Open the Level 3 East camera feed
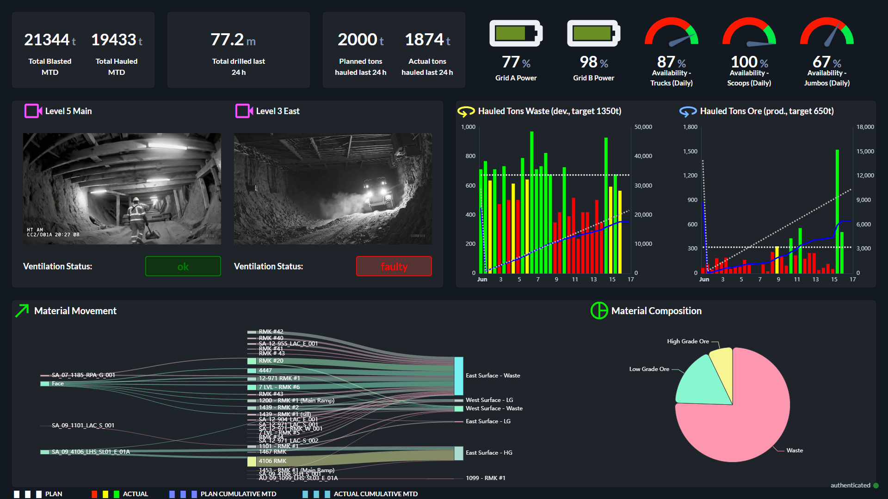 point(333,189)
